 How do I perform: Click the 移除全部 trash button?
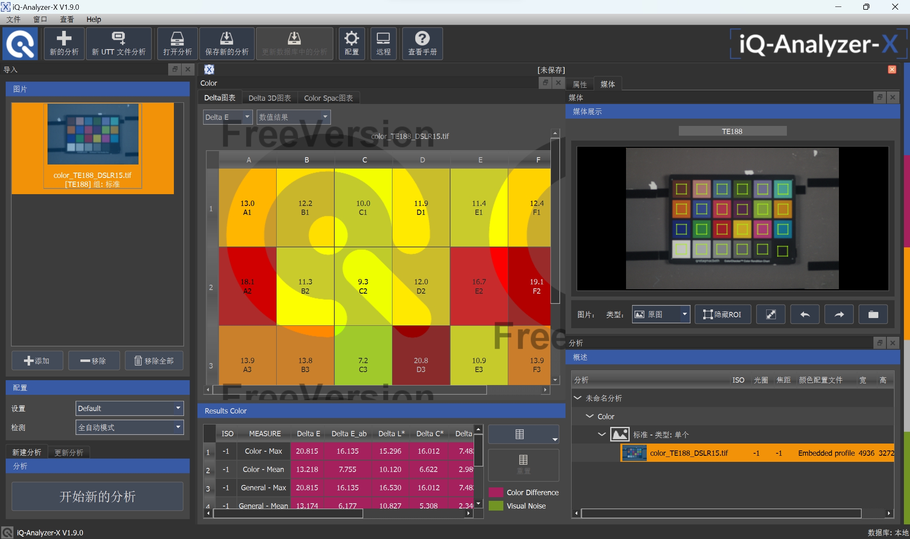coord(154,361)
